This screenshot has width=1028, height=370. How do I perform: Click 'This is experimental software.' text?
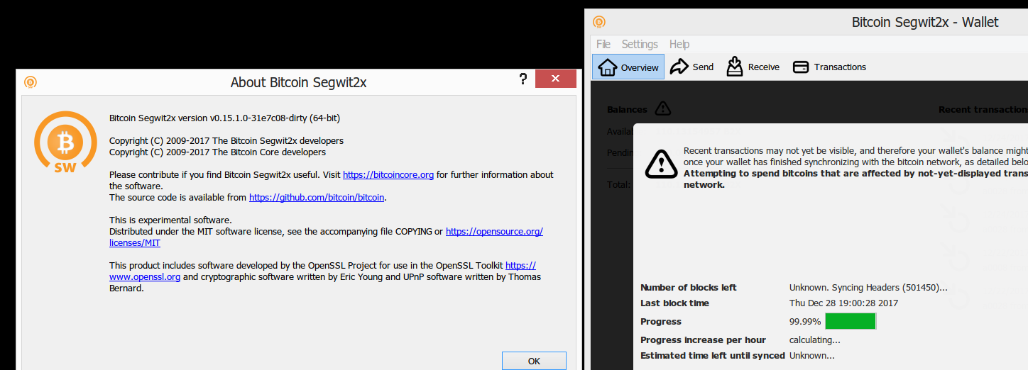(x=170, y=220)
